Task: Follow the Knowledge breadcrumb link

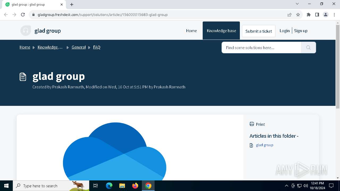Action: (x=50, y=47)
